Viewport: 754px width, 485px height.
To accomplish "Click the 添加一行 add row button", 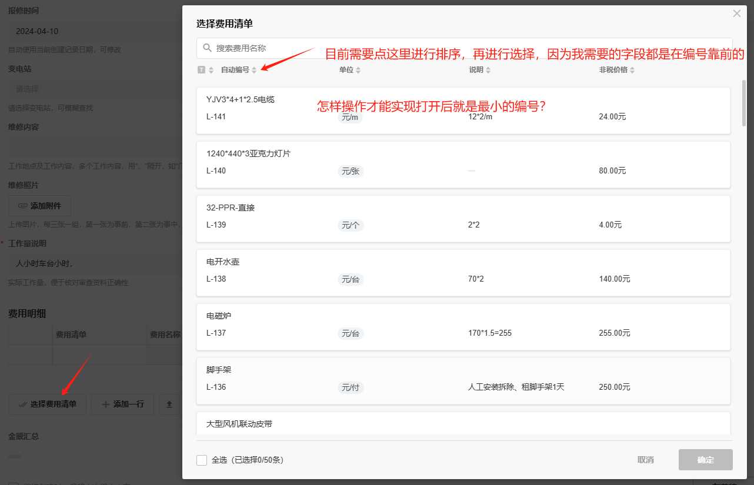I will (x=122, y=404).
